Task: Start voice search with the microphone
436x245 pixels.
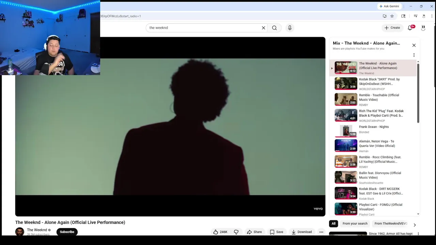Action: click(x=290, y=28)
